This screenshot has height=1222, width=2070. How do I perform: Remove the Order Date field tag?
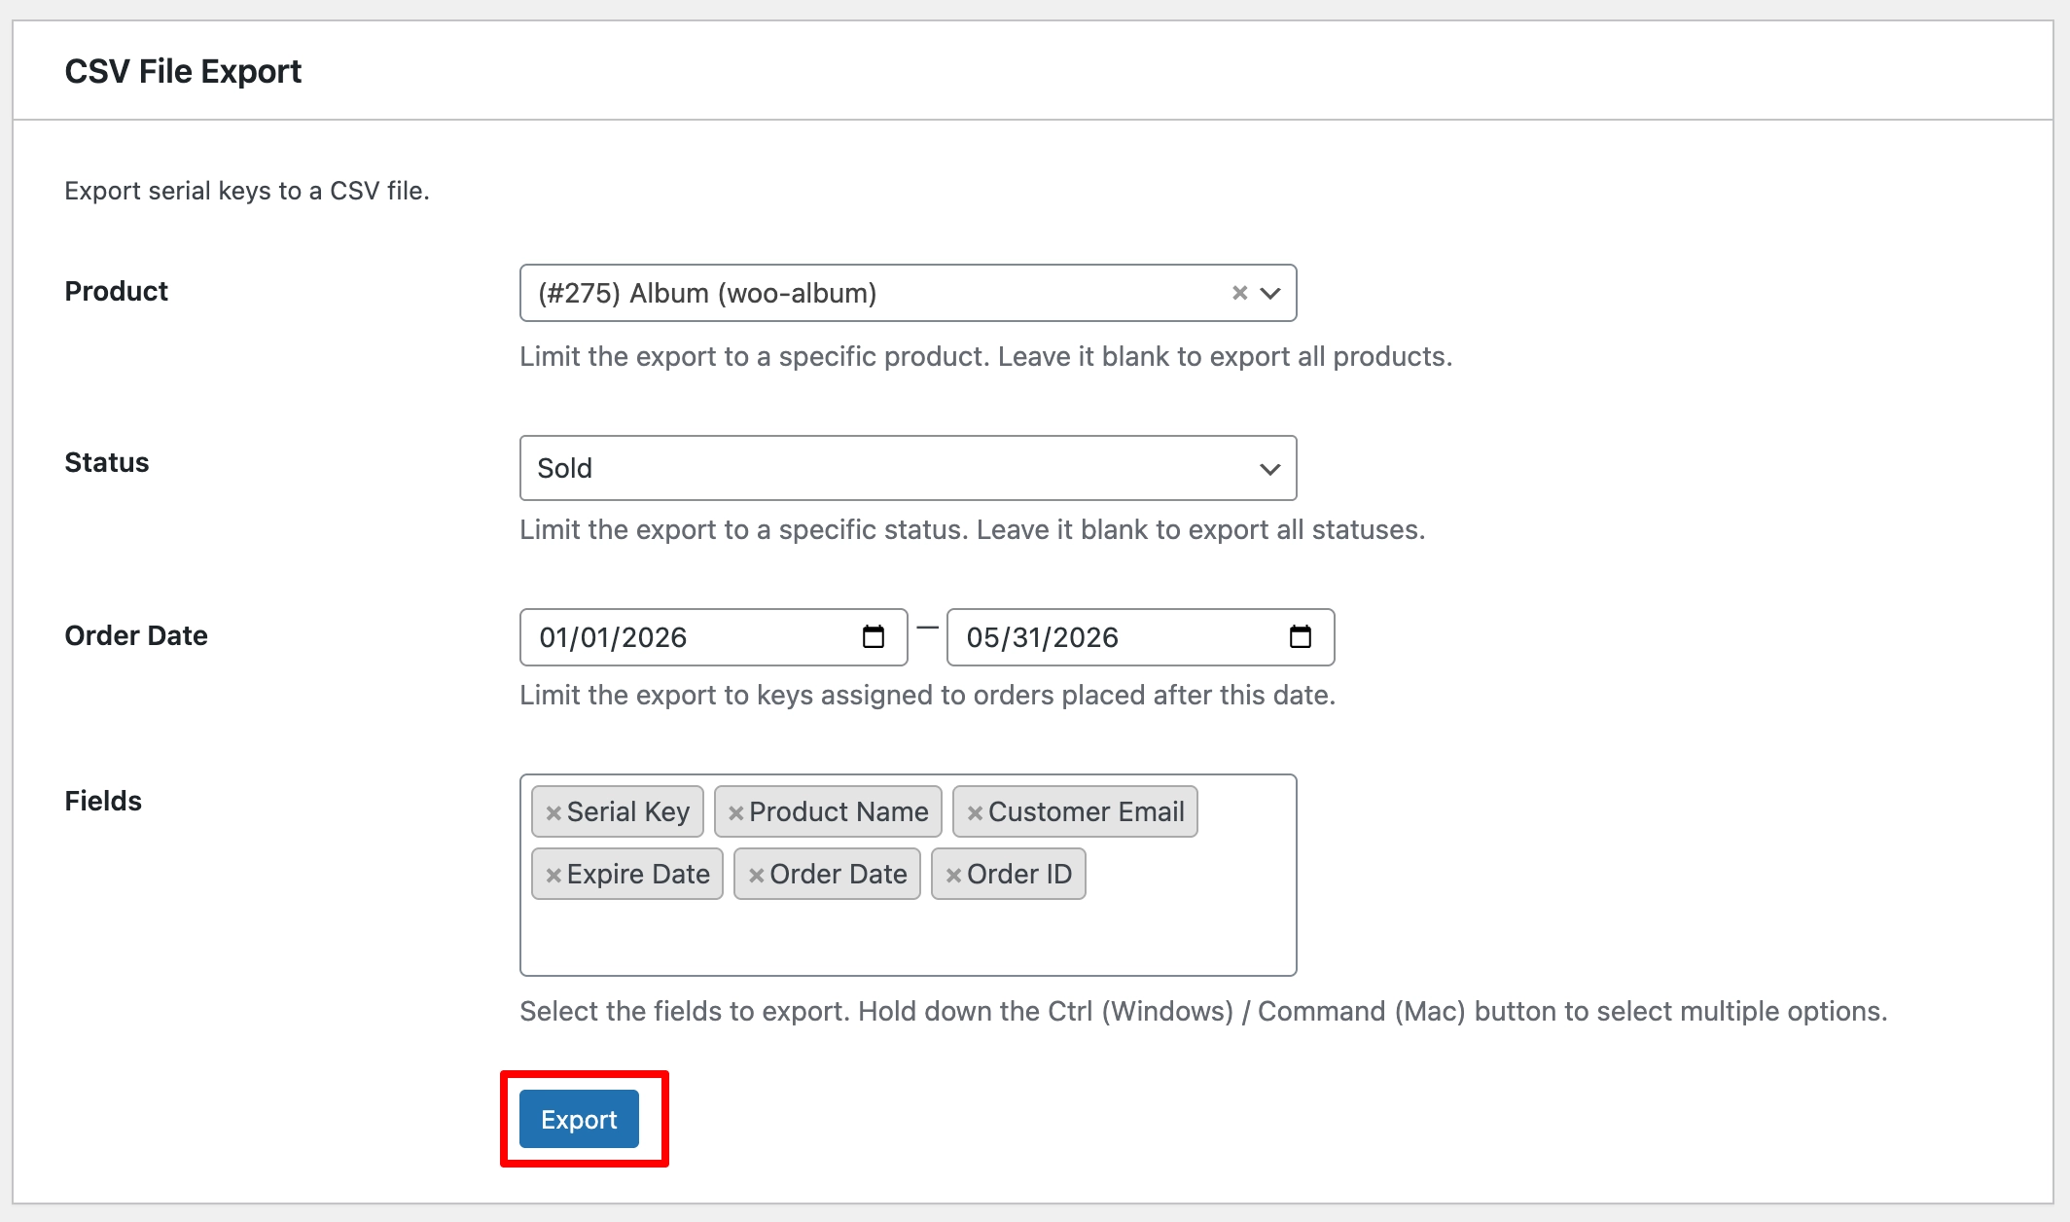point(756,876)
